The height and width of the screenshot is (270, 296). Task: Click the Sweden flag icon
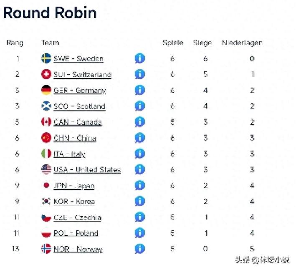tap(46, 58)
